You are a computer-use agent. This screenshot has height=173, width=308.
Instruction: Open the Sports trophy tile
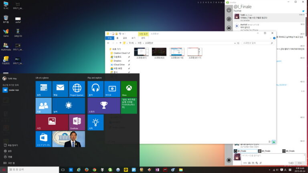(x=104, y=106)
